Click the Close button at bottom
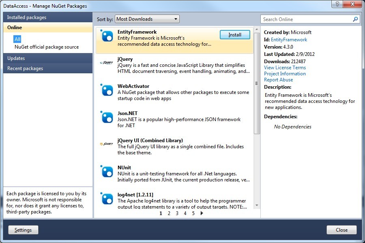365x243 pixels. coord(341,230)
